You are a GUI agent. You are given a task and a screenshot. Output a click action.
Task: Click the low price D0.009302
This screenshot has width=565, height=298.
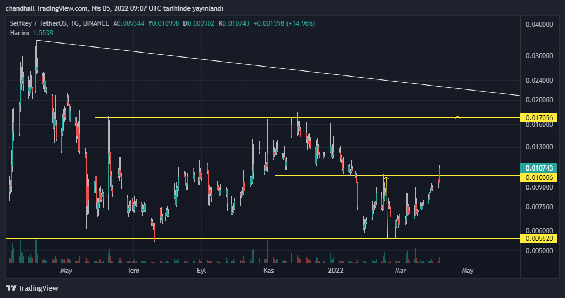pos(199,23)
